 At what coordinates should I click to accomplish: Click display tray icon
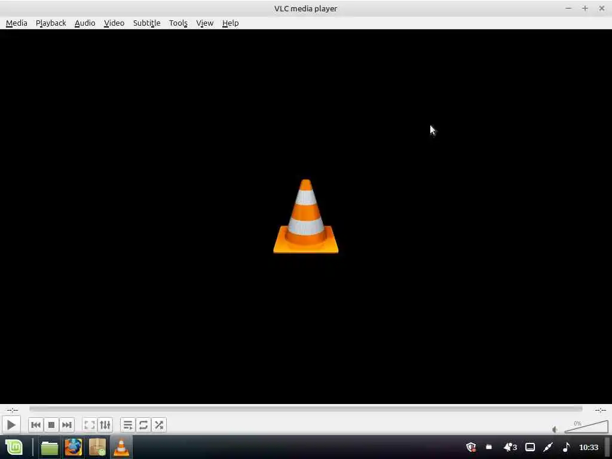pyautogui.click(x=530, y=447)
